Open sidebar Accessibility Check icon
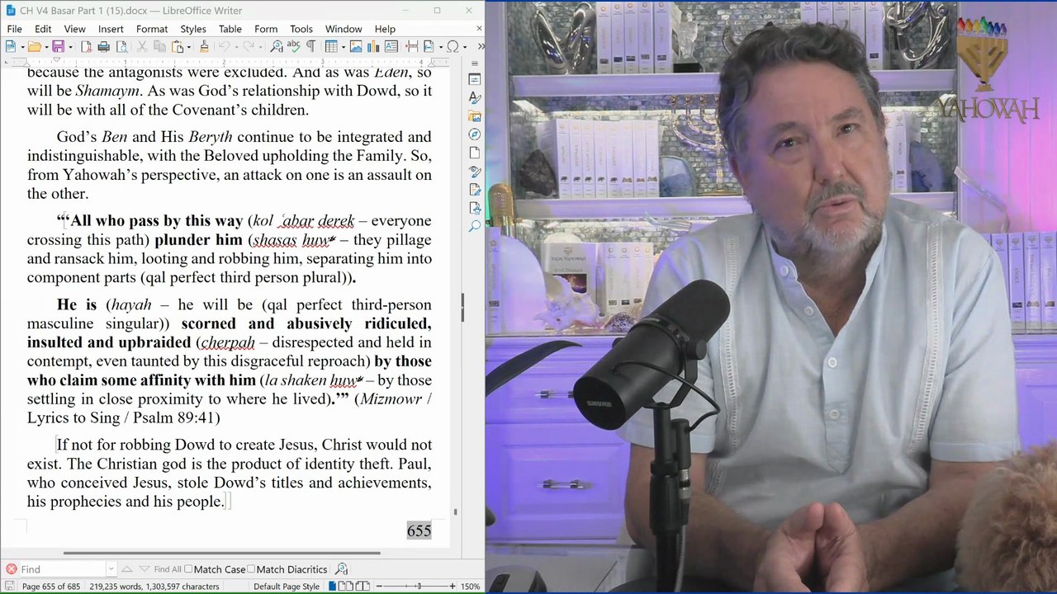Image resolution: width=1057 pixels, height=594 pixels. pyautogui.click(x=475, y=208)
